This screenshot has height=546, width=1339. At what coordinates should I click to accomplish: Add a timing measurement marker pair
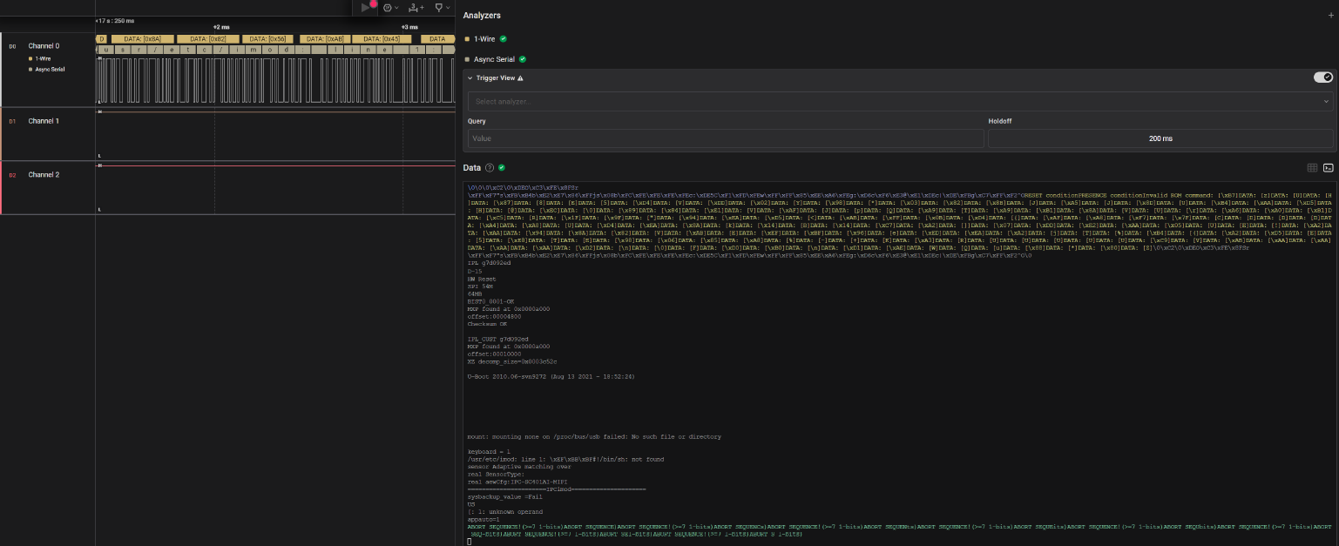coord(416,7)
